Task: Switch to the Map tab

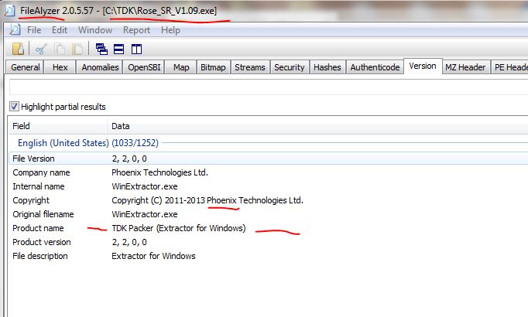Action: [x=181, y=67]
